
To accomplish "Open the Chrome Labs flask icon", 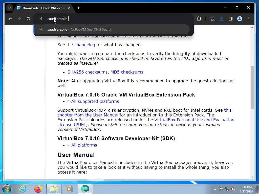I will click(x=212, y=19).
